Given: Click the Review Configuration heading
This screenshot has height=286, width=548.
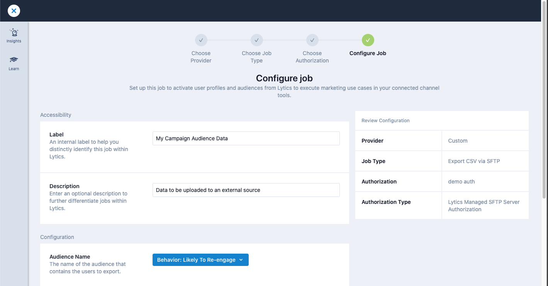Looking at the screenshot, I should click(385, 120).
